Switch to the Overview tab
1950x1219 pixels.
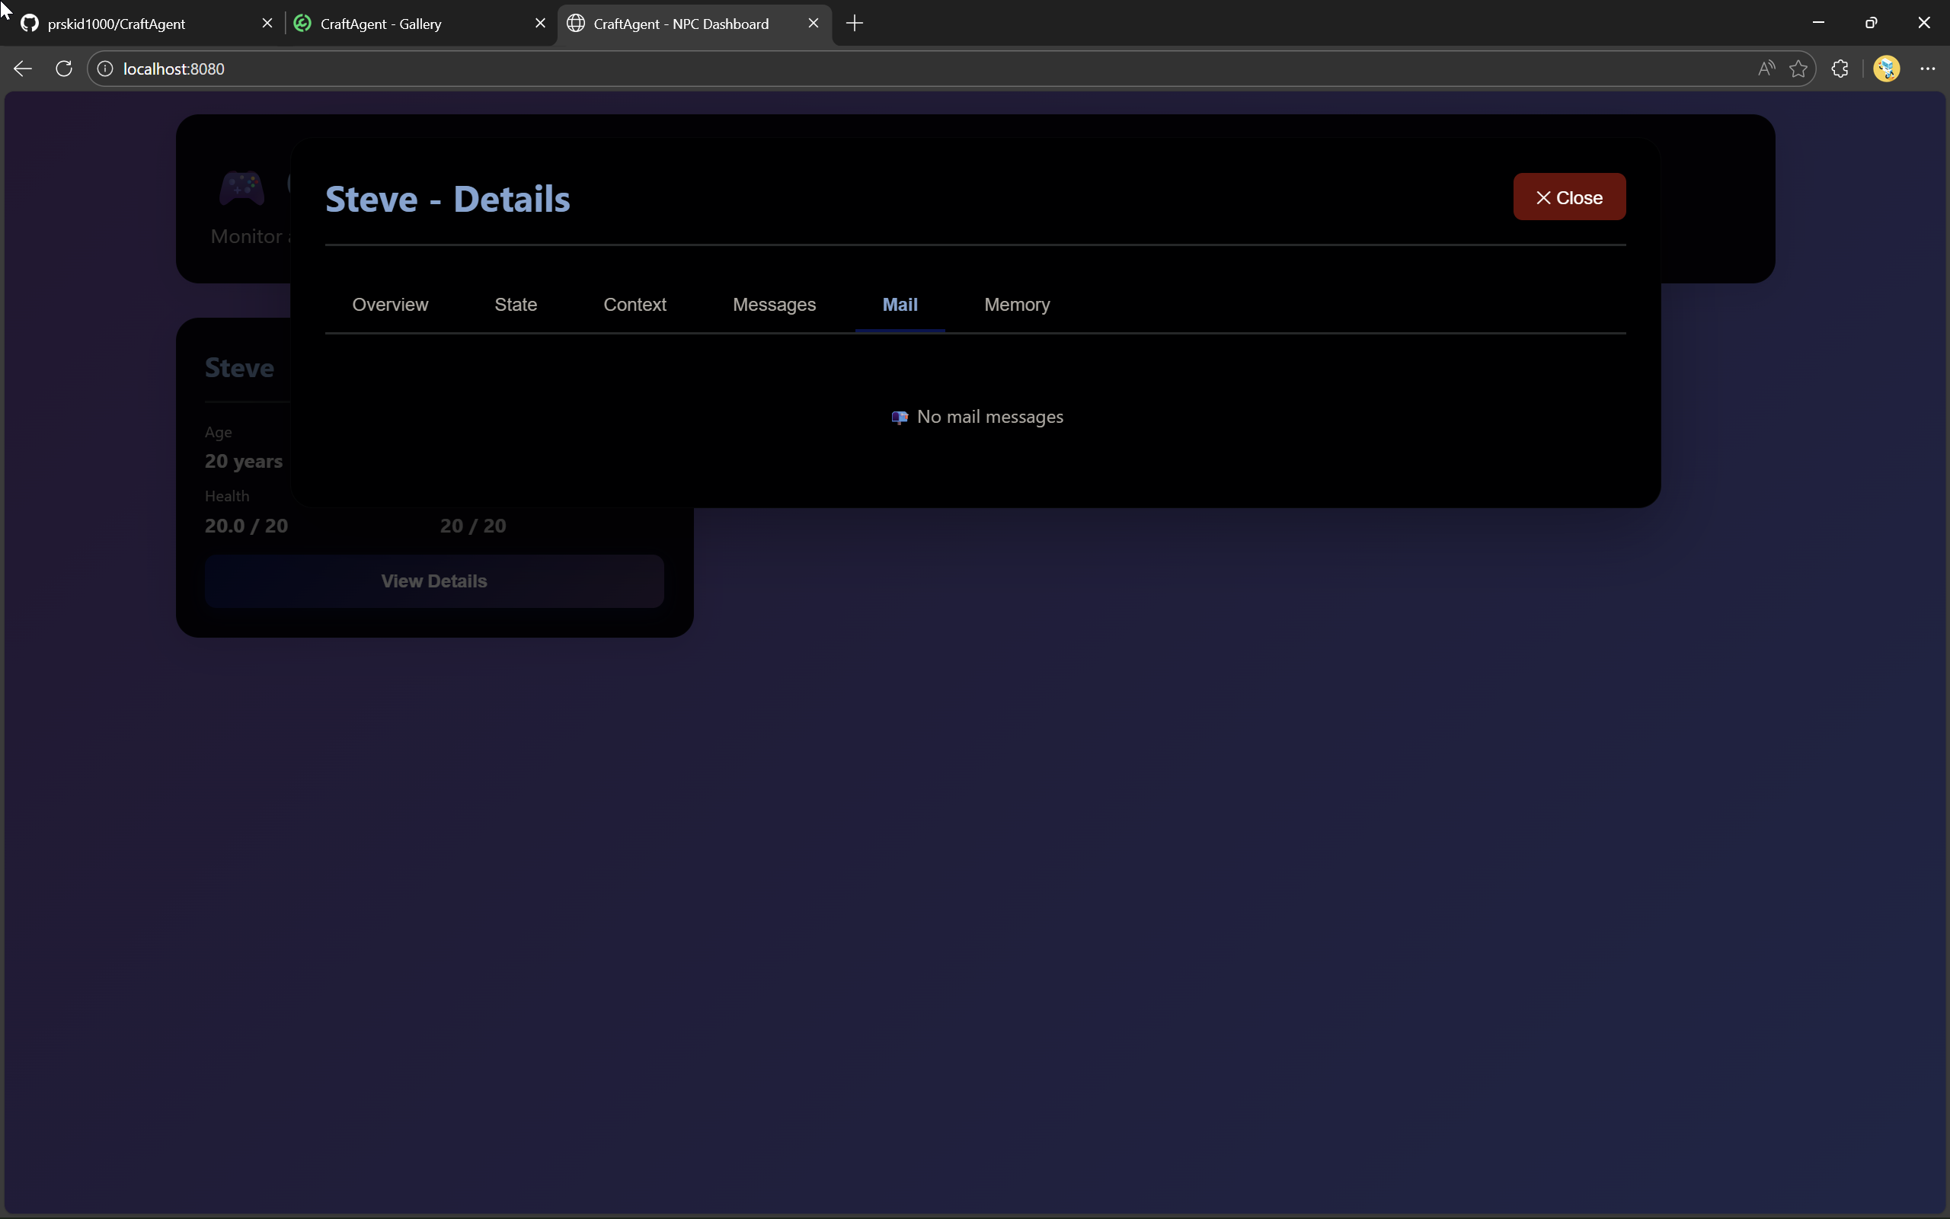tap(390, 305)
